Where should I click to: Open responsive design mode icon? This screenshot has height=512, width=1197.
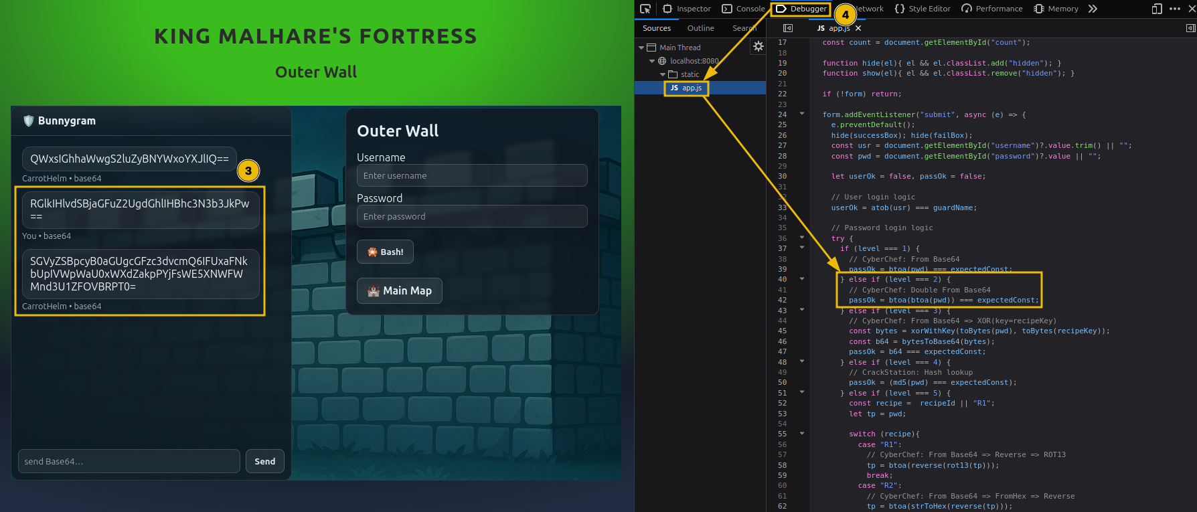[x=1157, y=9]
